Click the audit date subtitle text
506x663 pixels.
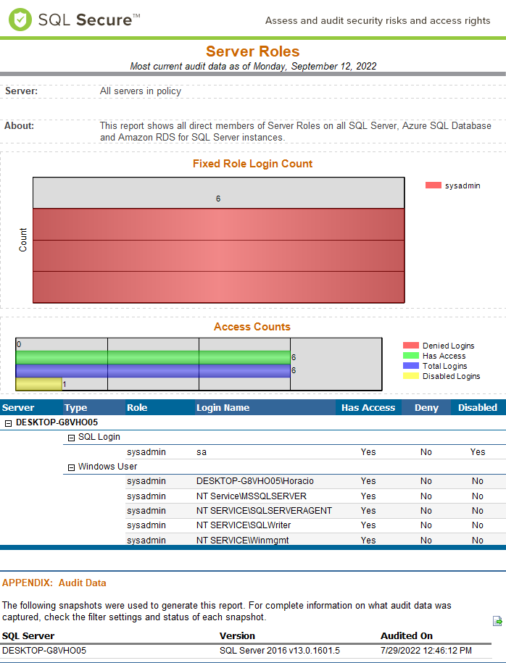[253, 67]
